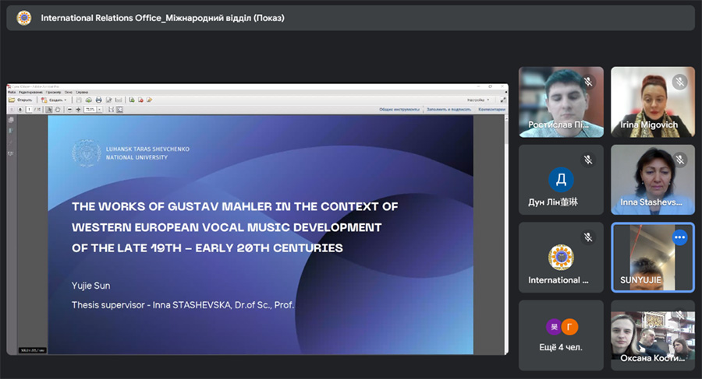Choose the arrow Selection tool
Viewport: 702px width, 379px height.
tap(49, 110)
